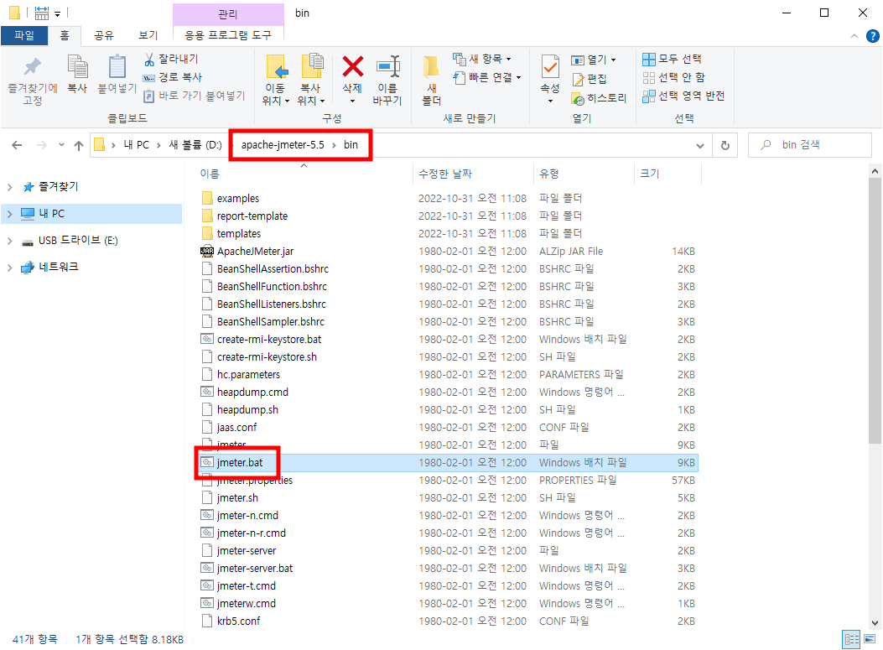Switch to Details view icon in status bar
The width and height of the screenshot is (883, 650).
(x=851, y=639)
